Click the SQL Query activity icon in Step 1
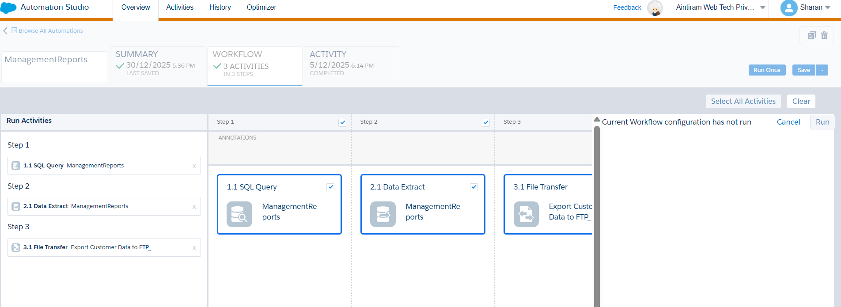Image resolution: width=841 pixels, height=307 pixels. click(x=239, y=214)
